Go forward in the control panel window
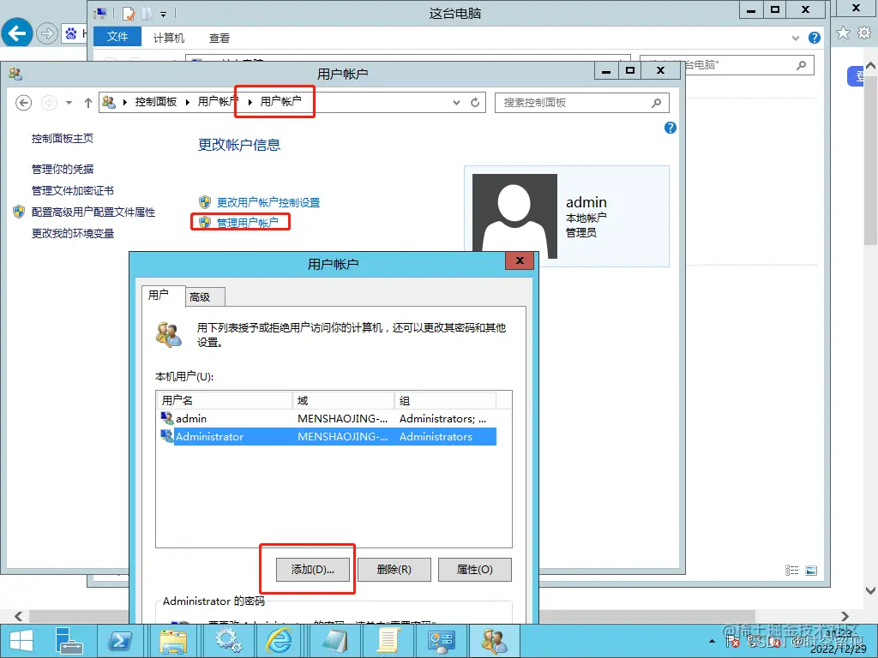878x658 pixels. [x=49, y=103]
